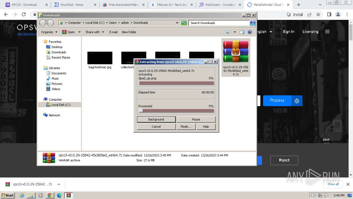The image size is (353, 199).
Task: Click the blue Process button
Action: click(x=277, y=101)
